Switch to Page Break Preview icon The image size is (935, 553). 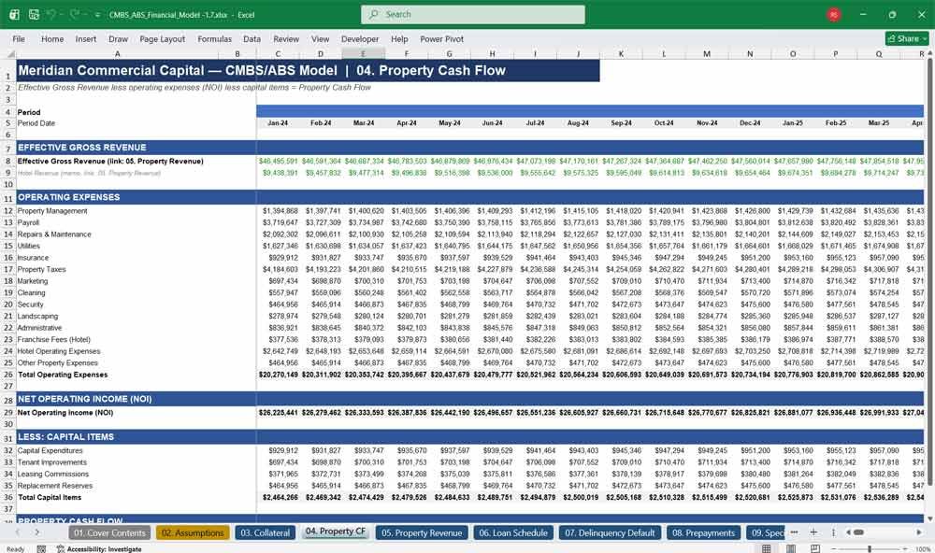click(x=815, y=548)
